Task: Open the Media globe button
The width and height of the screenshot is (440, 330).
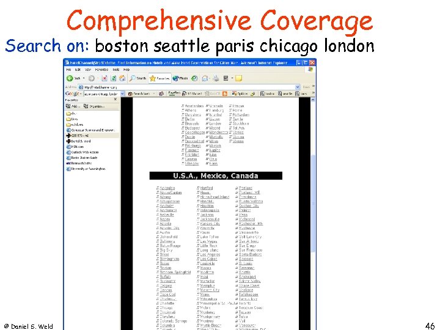Action: [180, 78]
